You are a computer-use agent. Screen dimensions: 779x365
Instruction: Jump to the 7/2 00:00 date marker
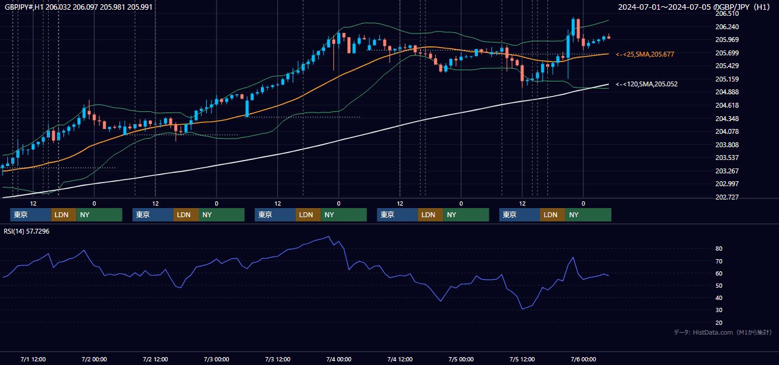coord(94,359)
